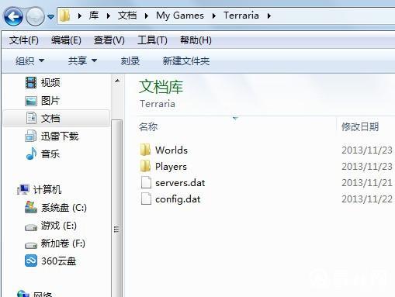The width and height of the screenshot is (395, 297).
Task: Click the 音乐 music note icon
Action: 31,154
